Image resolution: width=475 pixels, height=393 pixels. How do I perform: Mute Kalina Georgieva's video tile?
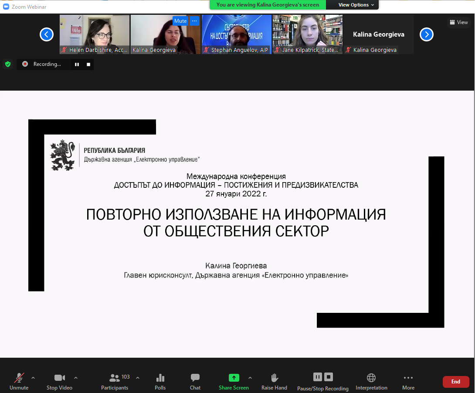(180, 21)
